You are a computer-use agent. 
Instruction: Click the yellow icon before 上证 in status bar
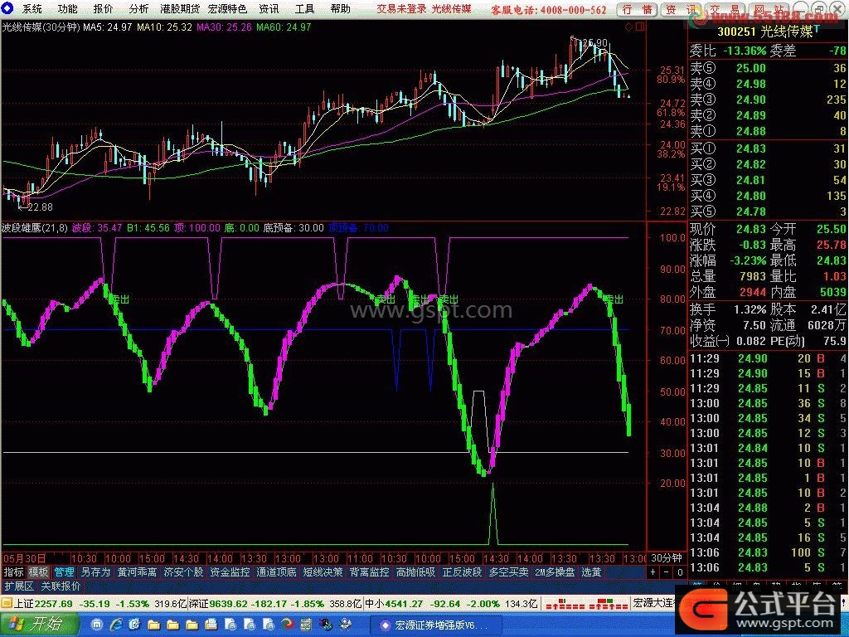(6, 604)
